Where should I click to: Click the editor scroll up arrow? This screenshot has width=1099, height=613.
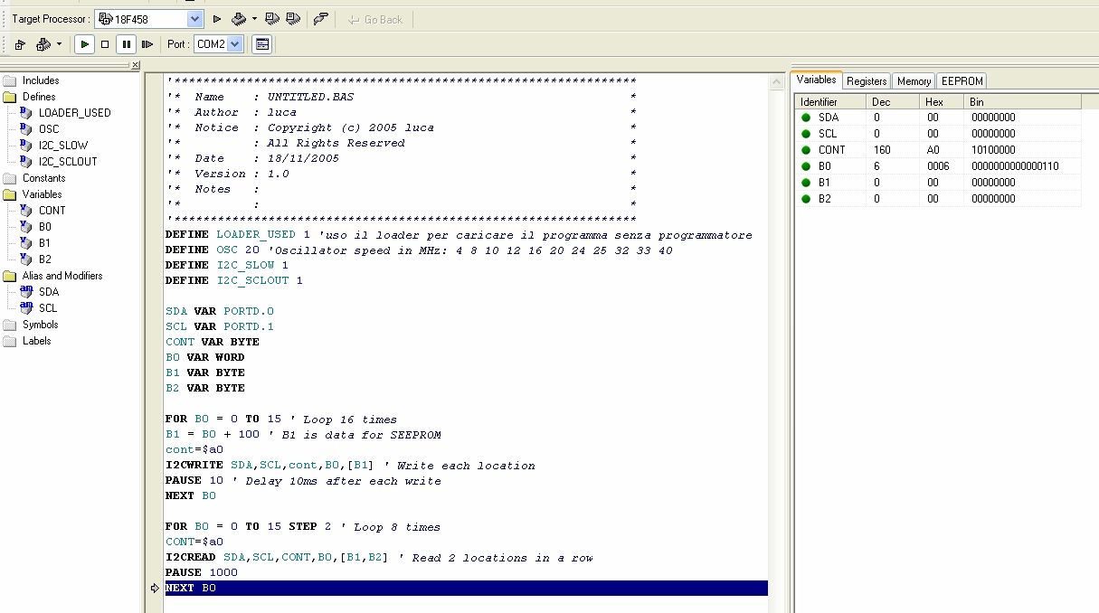(775, 82)
